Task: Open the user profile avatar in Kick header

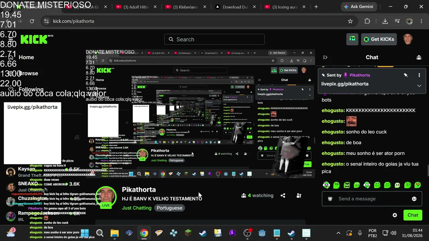Action: [x=408, y=39]
